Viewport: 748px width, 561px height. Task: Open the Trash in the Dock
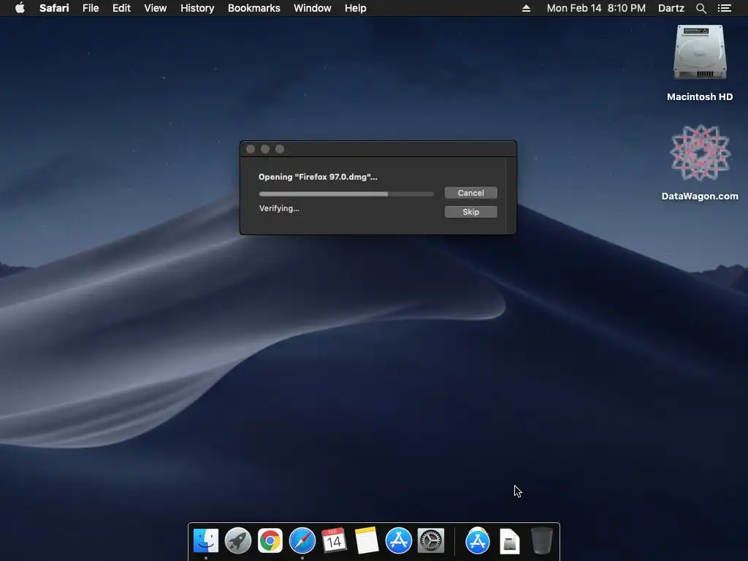click(x=542, y=541)
